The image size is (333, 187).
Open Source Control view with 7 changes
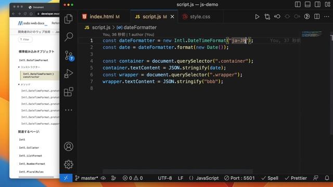[69, 56]
